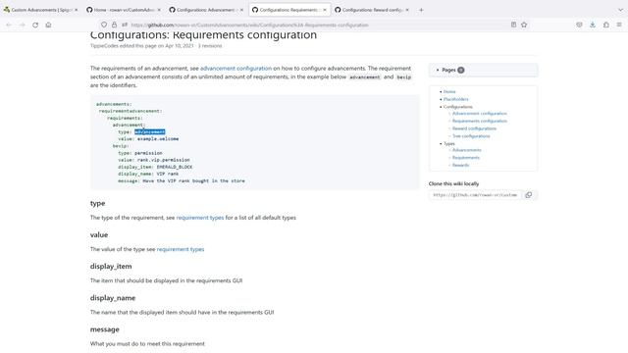Open the advancement configuration link in intro
The image size is (628, 353).
click(x=235, y=69)
